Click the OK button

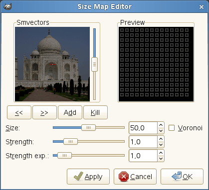click(x=182, y=177)
